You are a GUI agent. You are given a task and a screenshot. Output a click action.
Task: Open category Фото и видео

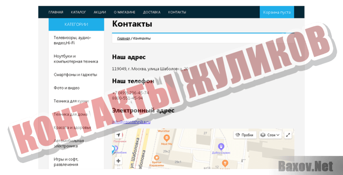(67, 88)
